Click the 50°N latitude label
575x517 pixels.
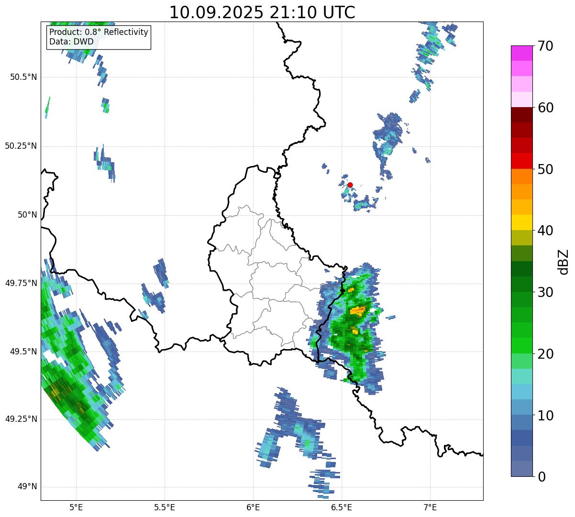[27, 215]
